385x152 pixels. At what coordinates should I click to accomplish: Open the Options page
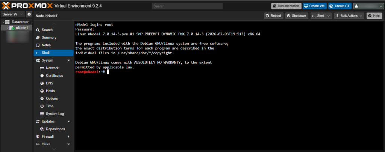click(x=52, y=99)
